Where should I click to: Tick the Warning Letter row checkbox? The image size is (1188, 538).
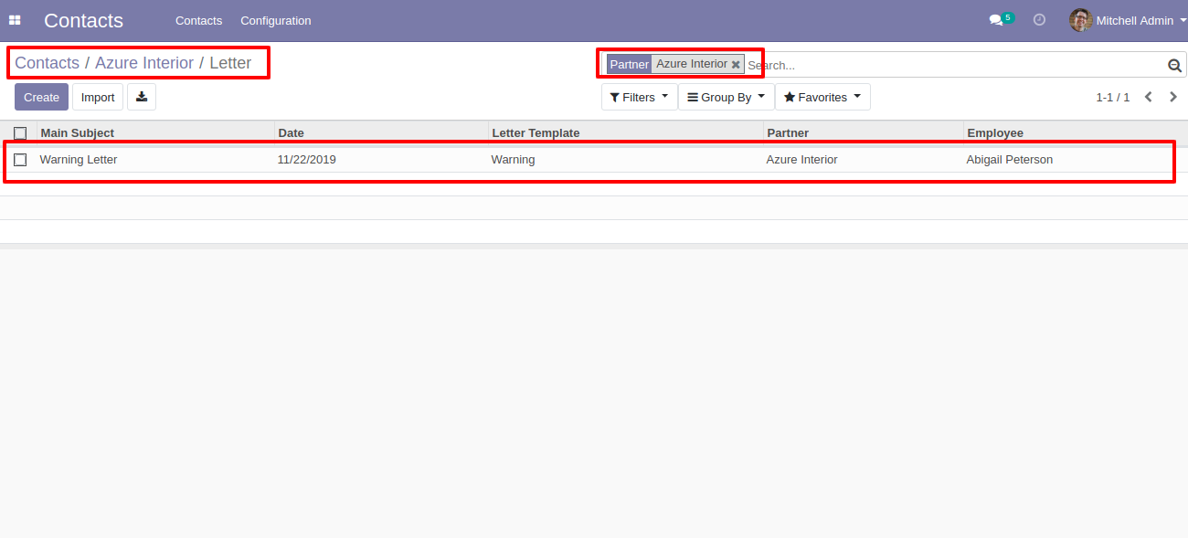[20, 160]
